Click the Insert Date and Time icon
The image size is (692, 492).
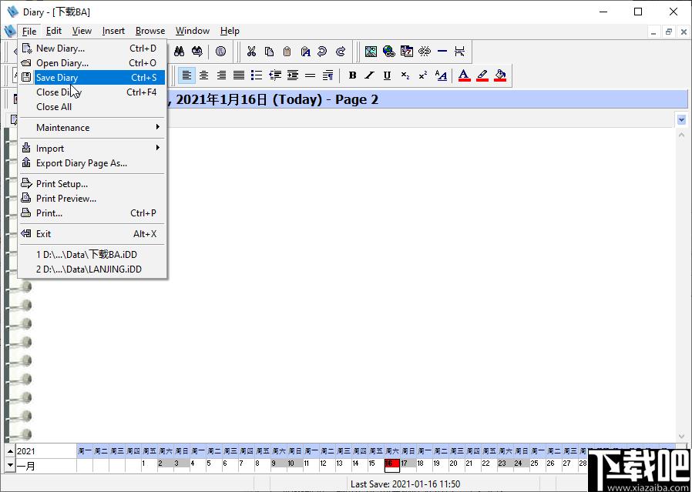coord(406,52)
